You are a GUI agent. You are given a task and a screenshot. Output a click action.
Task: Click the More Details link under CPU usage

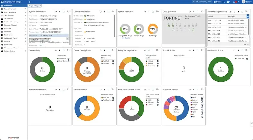click(125, 38)
